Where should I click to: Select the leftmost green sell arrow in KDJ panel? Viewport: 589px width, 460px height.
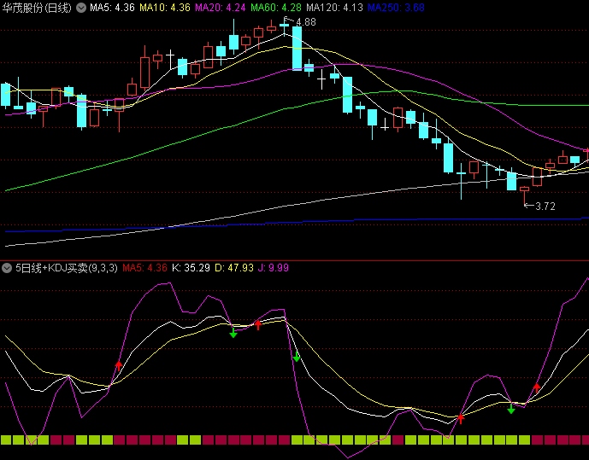233,333
